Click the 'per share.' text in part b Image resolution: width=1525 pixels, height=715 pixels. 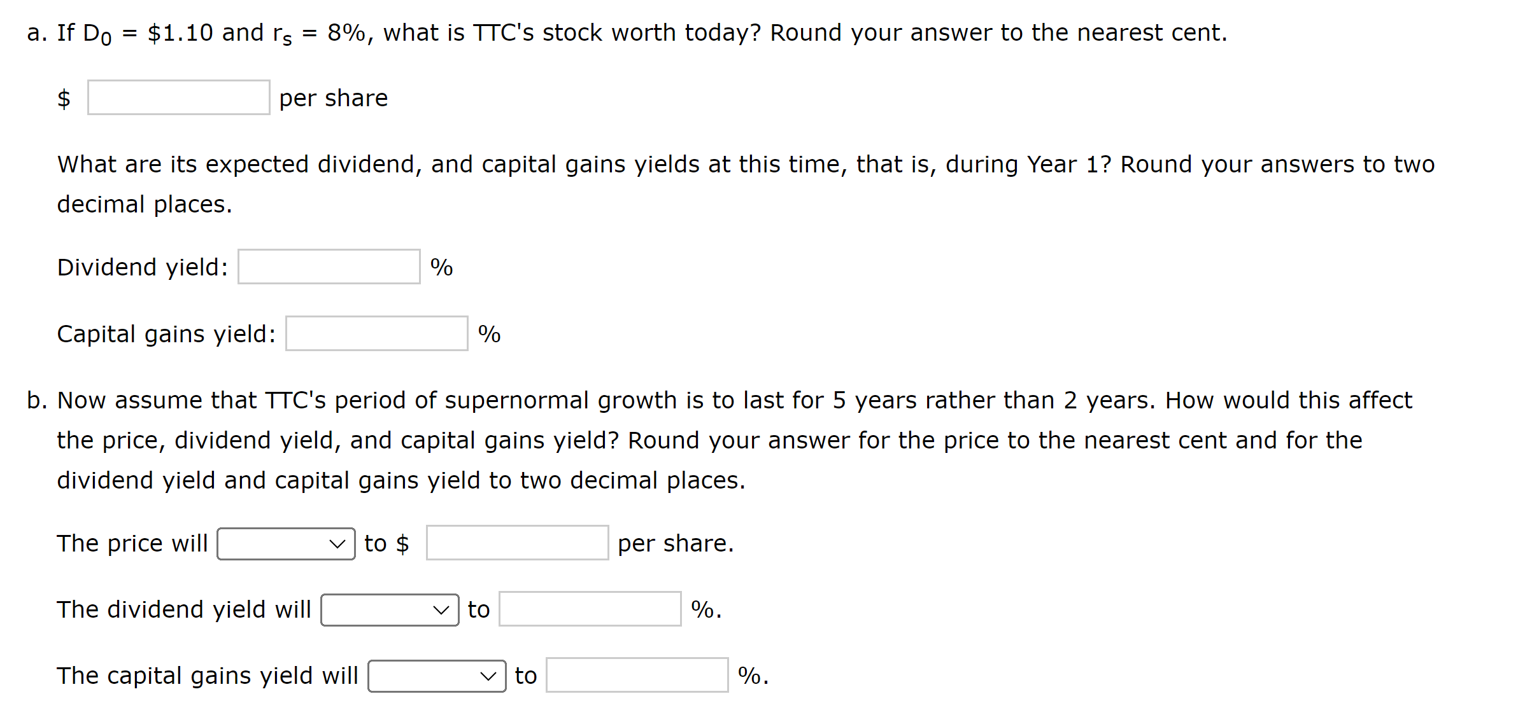tap(676, 543)
